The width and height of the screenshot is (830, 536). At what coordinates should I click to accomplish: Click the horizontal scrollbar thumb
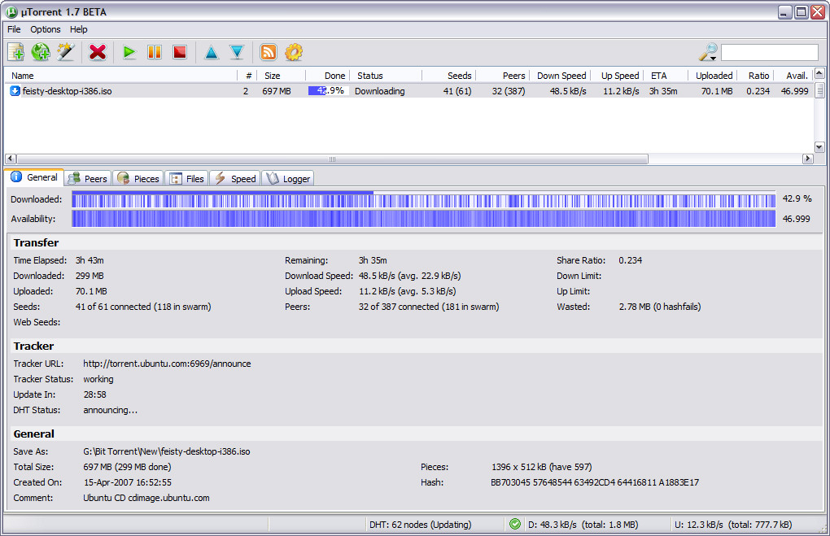point(333,159)
